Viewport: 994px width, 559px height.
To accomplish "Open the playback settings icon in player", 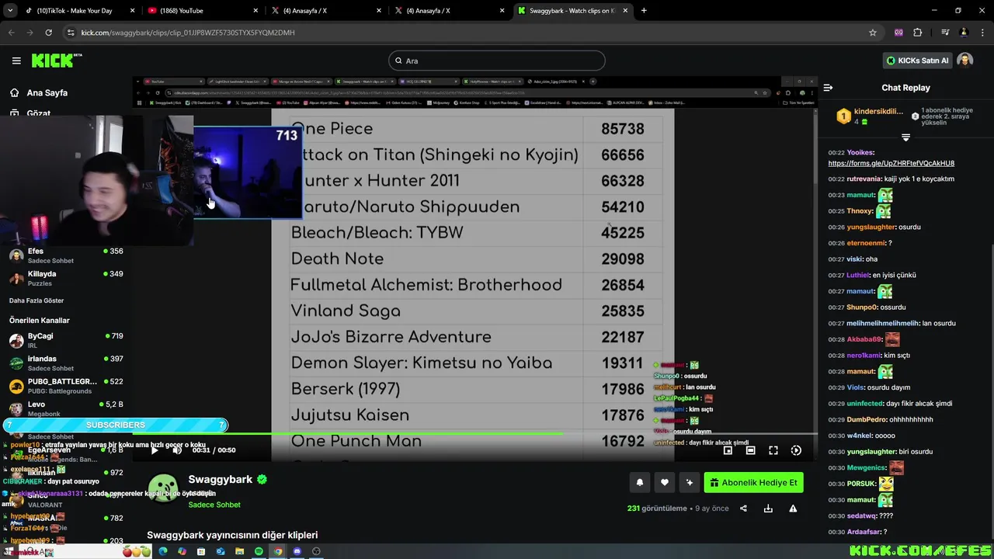I will click(796, 450).
